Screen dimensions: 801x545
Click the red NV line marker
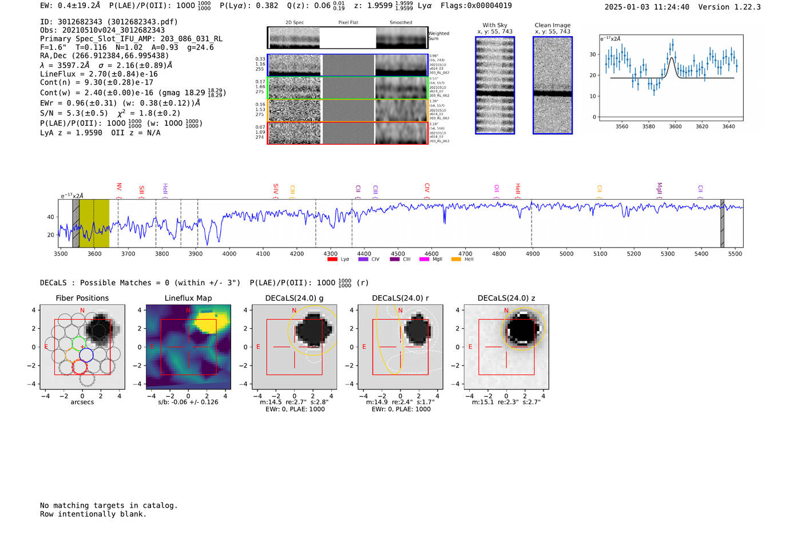(x=119, y=188)
